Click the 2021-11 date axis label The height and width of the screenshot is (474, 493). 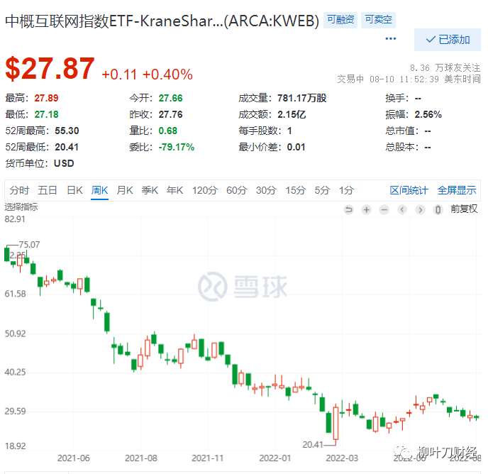208,458
